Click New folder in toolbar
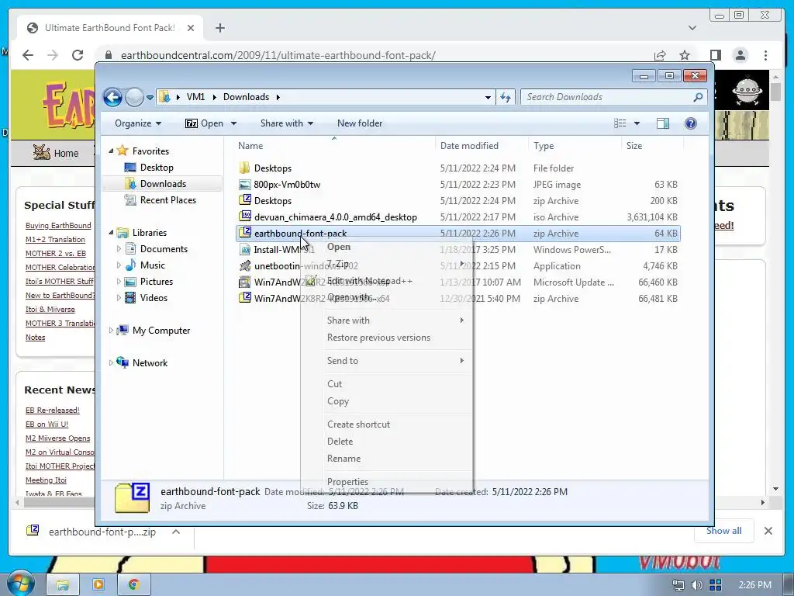 tap(360, 123)
